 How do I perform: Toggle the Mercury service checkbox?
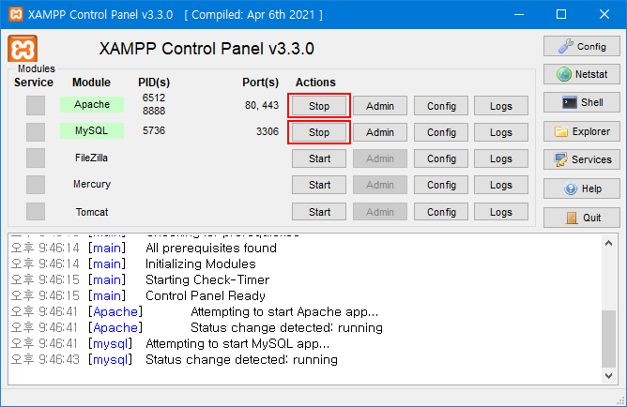coord(36,185)
